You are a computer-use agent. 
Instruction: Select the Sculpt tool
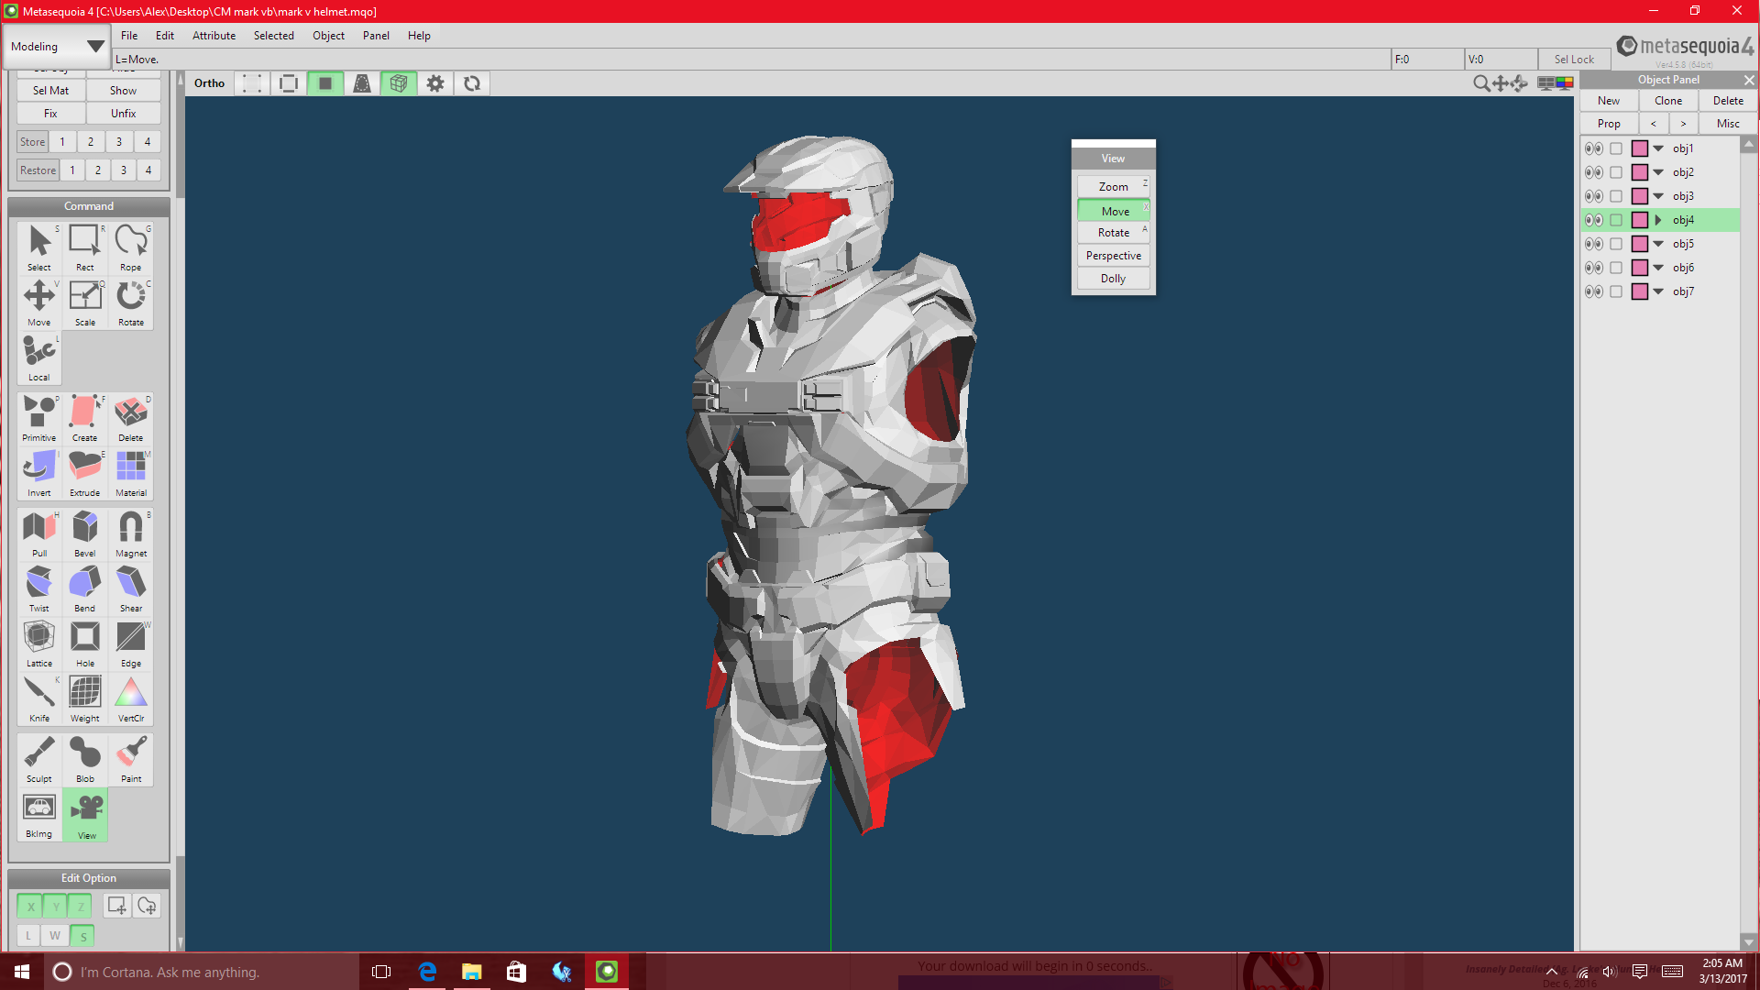tap(39, 759)
